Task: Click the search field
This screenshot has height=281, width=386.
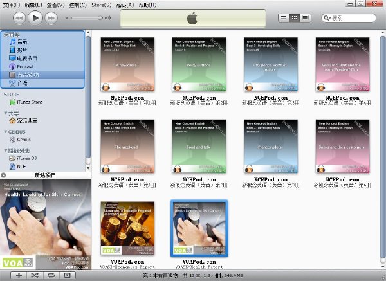Action: tap(349, 18)
